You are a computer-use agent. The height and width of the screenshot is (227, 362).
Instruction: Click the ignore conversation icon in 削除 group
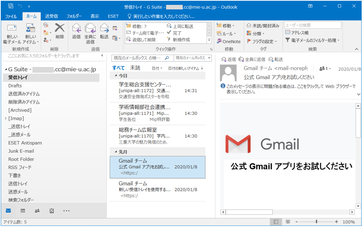pos(46,25)
